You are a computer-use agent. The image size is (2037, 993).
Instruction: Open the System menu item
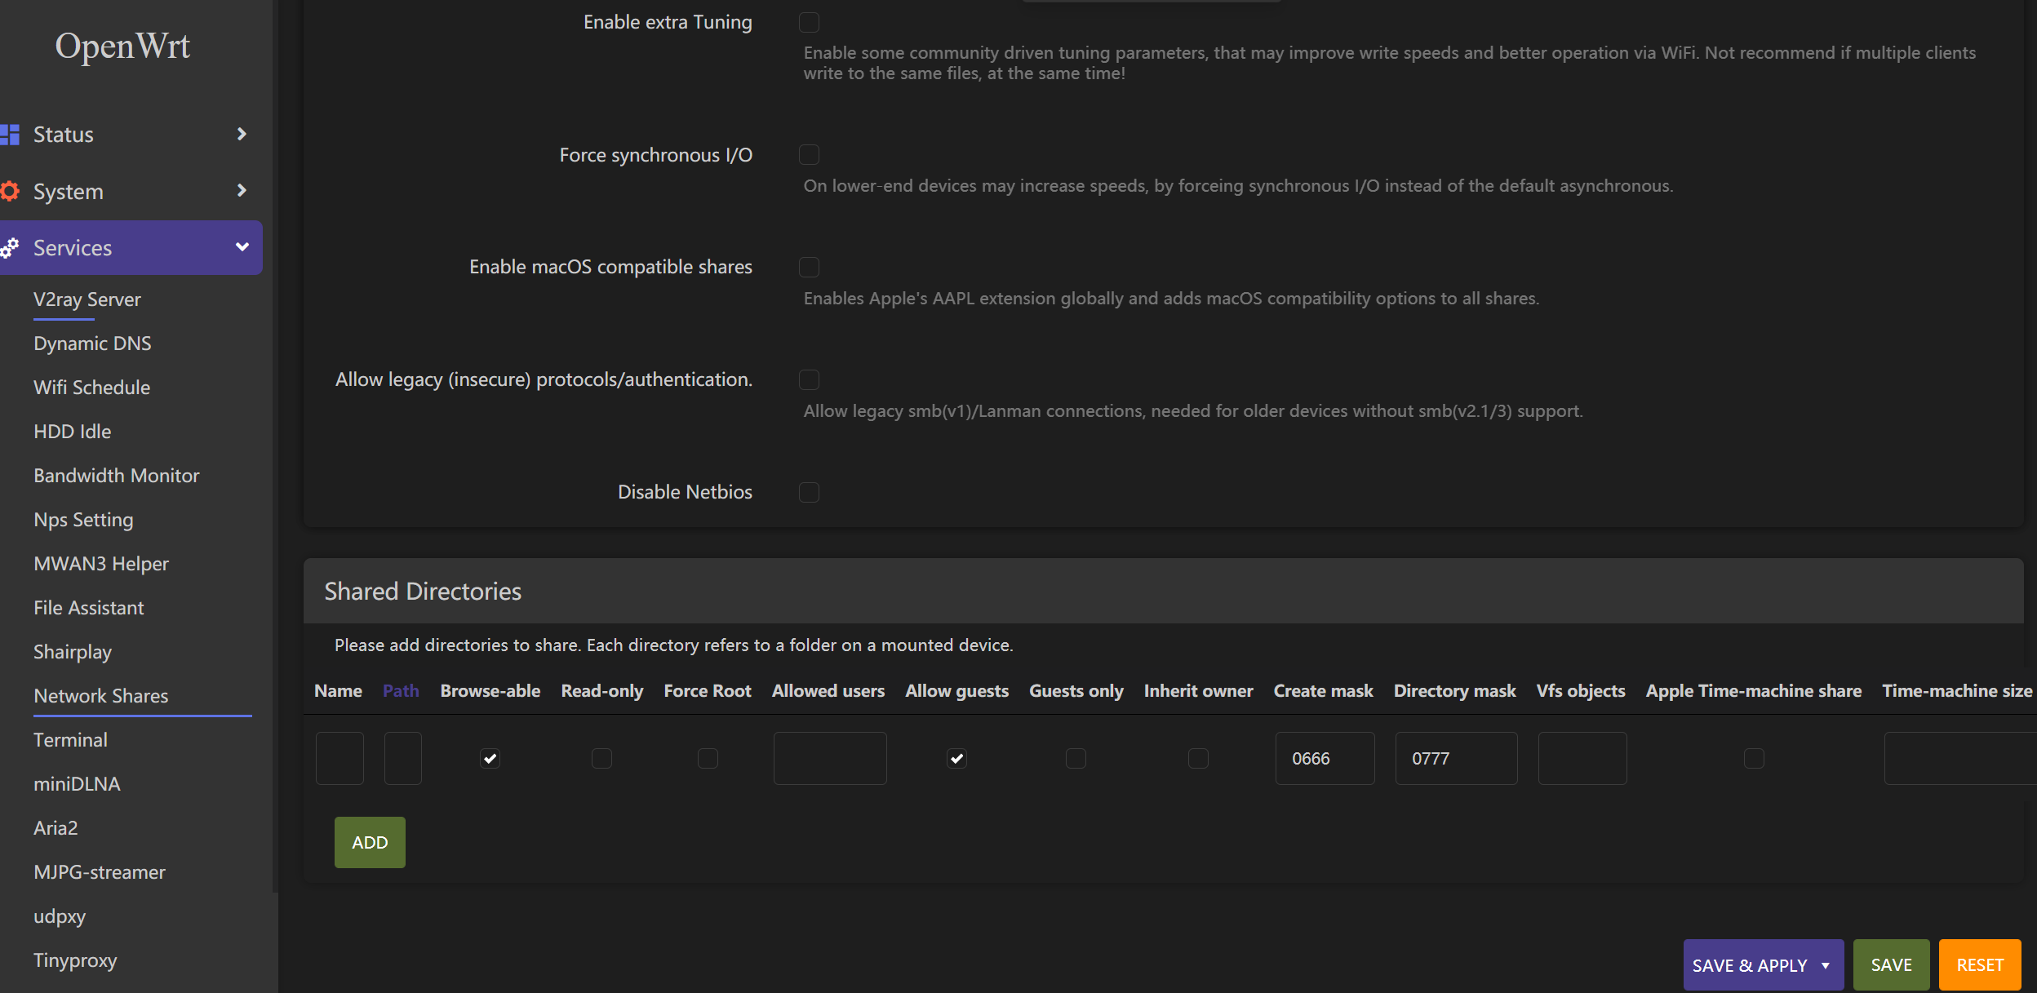[131, 191]
